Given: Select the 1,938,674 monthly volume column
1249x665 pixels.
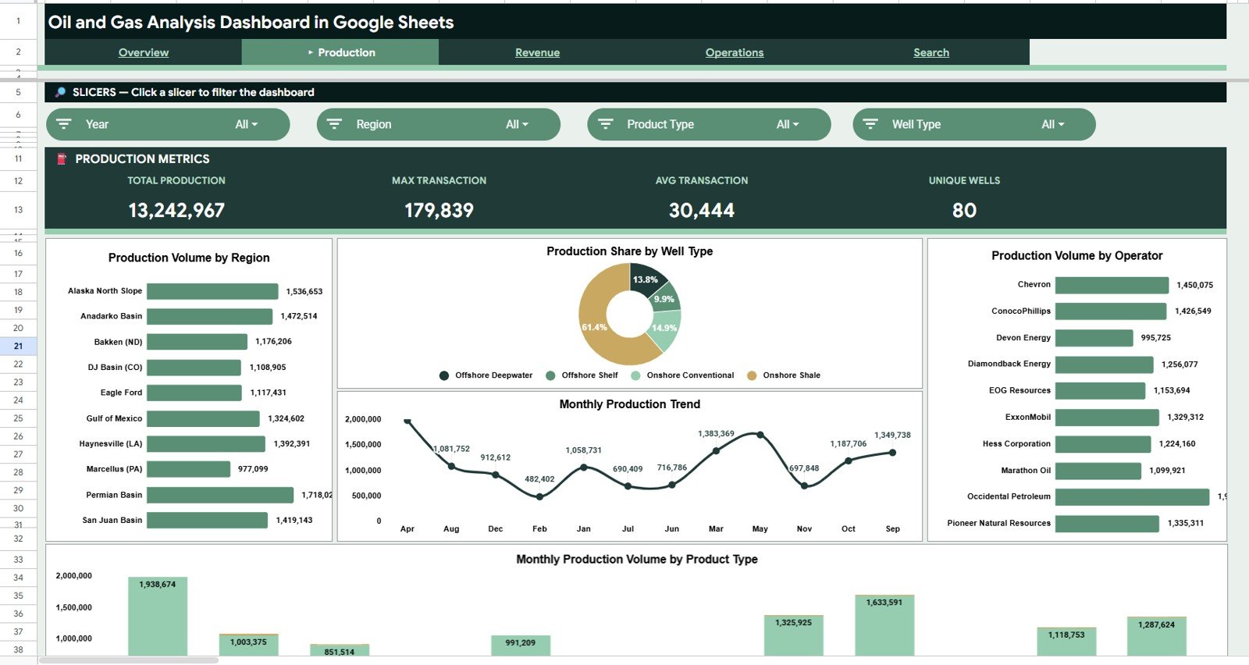Looking at the screenshot, I should pyautogui.click(x=158, y=617).
